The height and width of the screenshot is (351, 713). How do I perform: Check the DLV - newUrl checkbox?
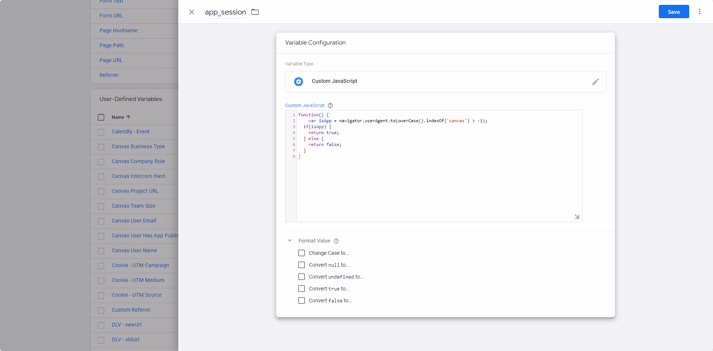(101, 325)
